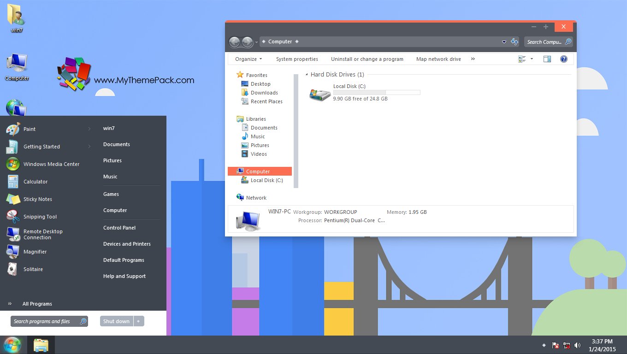The image size is (627, 354).
Task: Click the Search Computer field
Action: click(x=548, y=41)
